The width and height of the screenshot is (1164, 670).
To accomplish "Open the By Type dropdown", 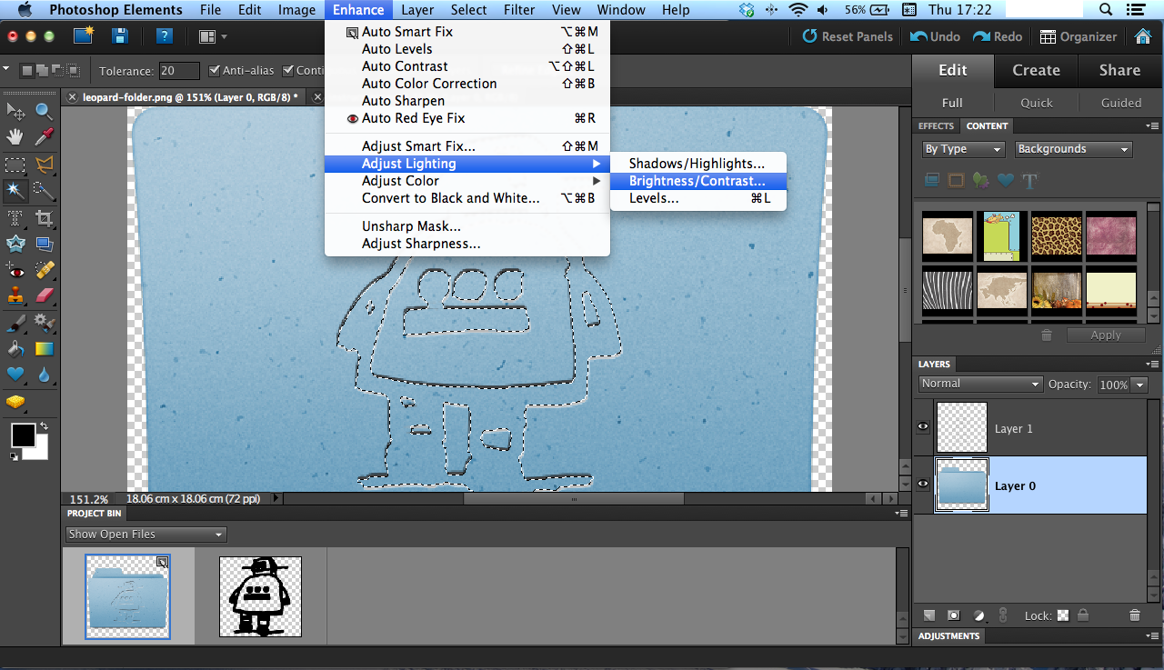I will [x=963, y=149].
